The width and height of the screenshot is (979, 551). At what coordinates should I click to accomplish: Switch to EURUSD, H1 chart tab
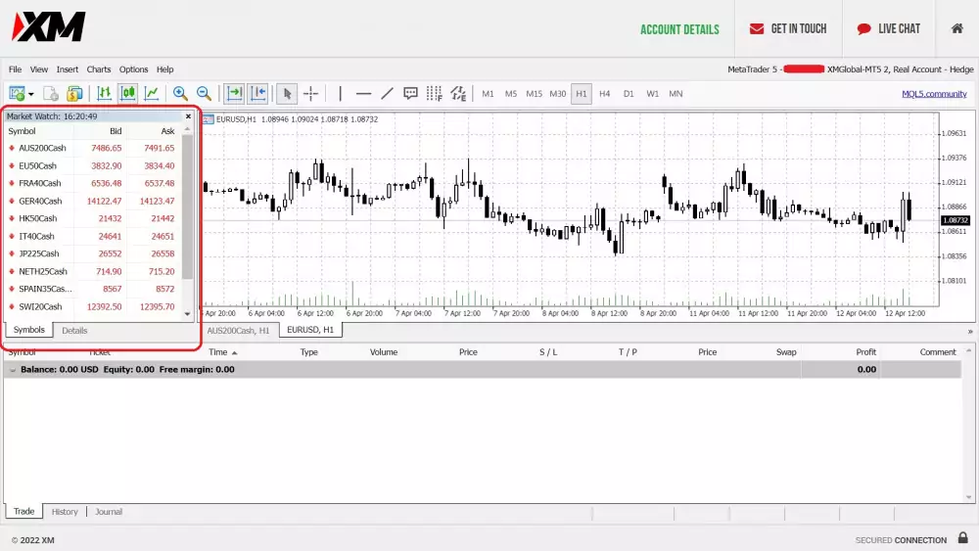tap(310, 330)
